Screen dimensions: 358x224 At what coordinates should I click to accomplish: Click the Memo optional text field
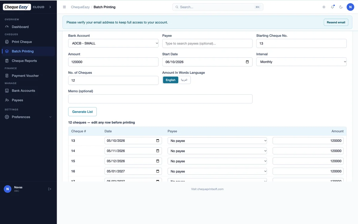click(160, 99)
